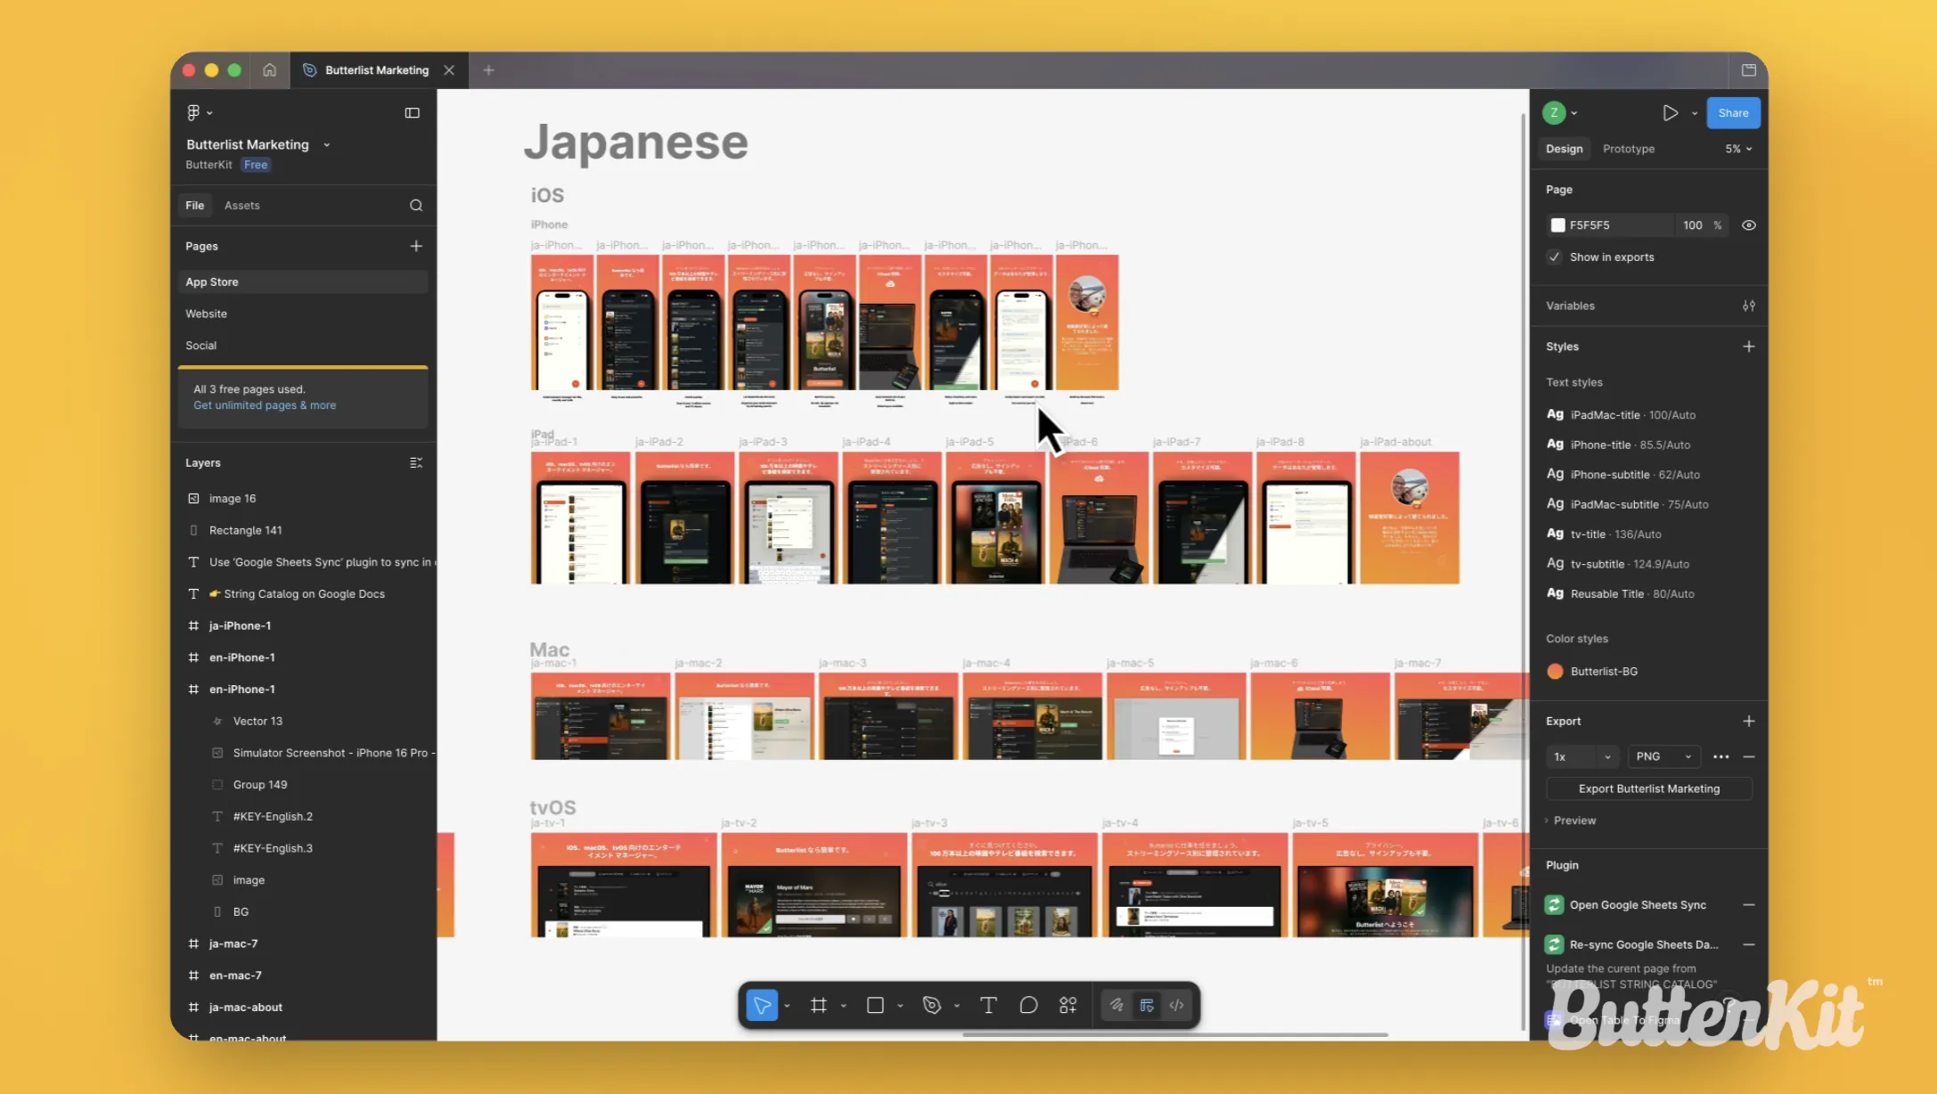Open the Butterlist Marketing file name dropdown
Screen dimensions: 1937x1094
pos(327,144)
